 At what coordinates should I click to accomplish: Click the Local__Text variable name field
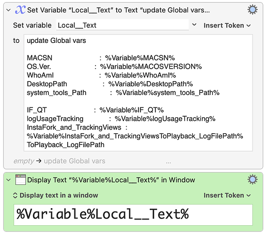122,25
